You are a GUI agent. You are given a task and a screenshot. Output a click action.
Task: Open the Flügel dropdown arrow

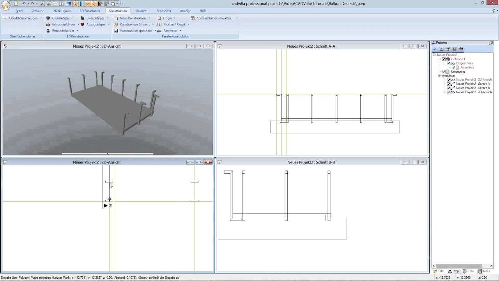tap(174, 18)
